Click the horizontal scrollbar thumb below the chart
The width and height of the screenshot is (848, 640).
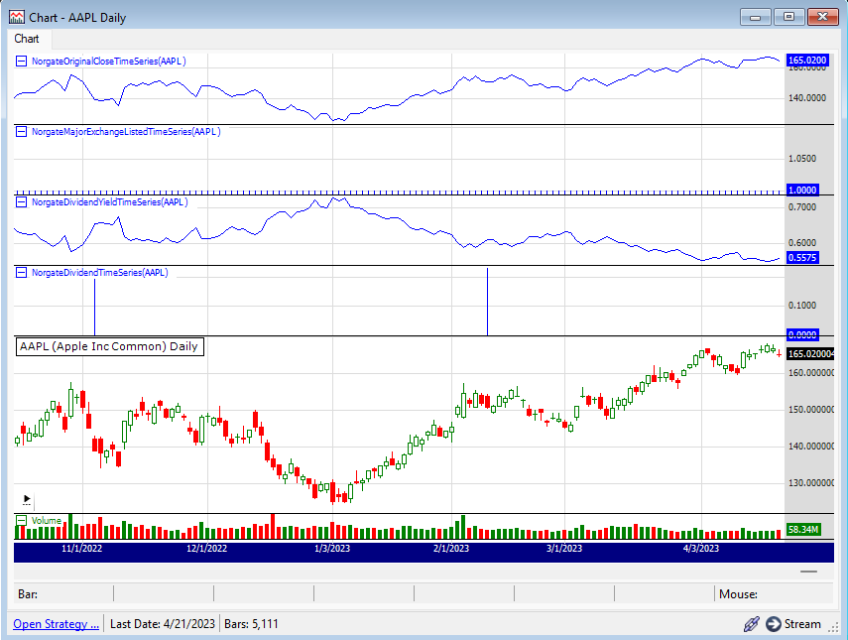tap(808, 572)
